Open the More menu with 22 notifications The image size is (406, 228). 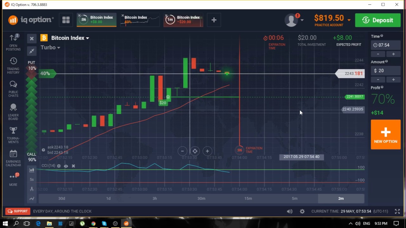coord(13,179)
